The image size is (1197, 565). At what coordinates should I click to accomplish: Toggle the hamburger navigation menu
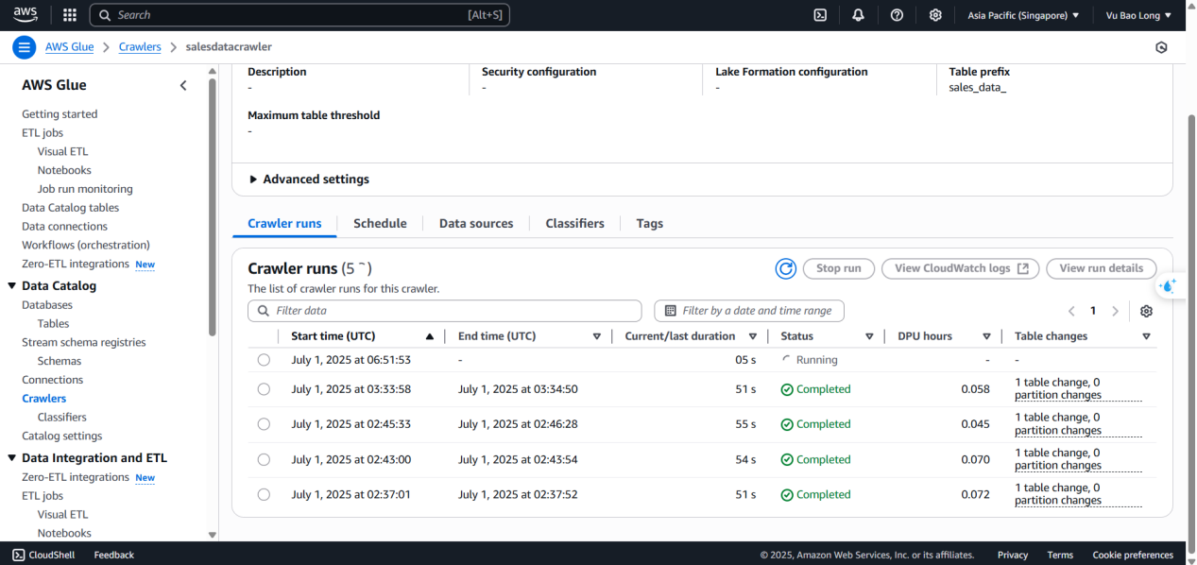(25, 47)
